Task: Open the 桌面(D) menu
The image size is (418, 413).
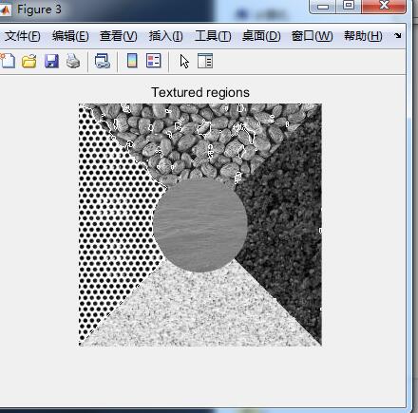Action: 261,36
